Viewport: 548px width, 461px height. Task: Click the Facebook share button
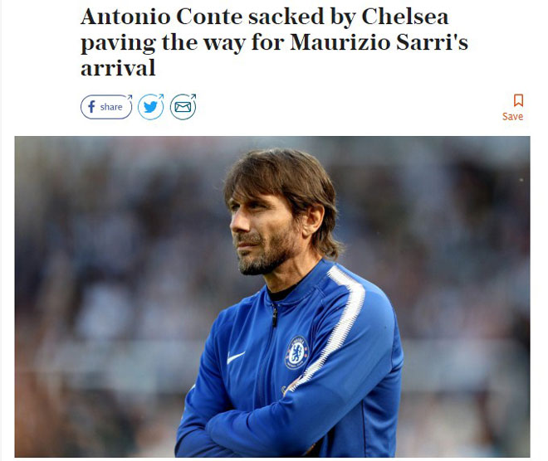pyautogui.click(x=106, y=107)
